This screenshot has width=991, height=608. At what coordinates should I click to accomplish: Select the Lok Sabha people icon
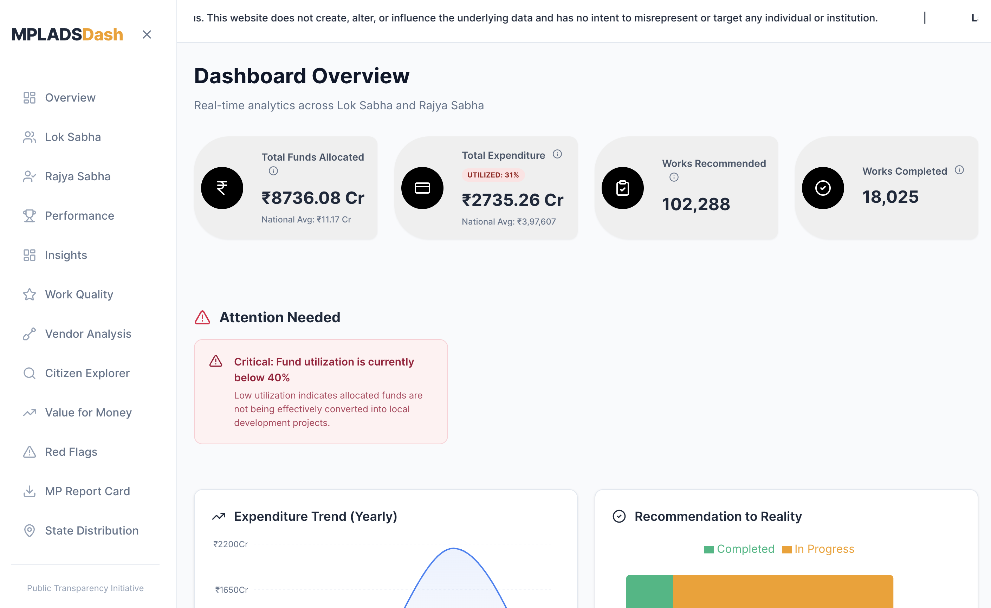tap(29, 137)
